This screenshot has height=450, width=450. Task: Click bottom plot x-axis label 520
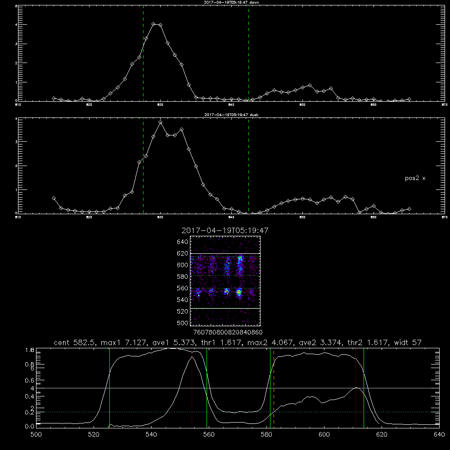[94, 435]
